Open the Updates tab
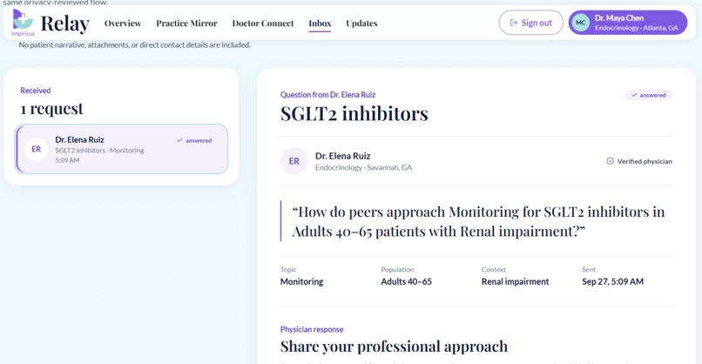Screen dimensions: 702x364 pyautogui.click(x=361, y=24)
